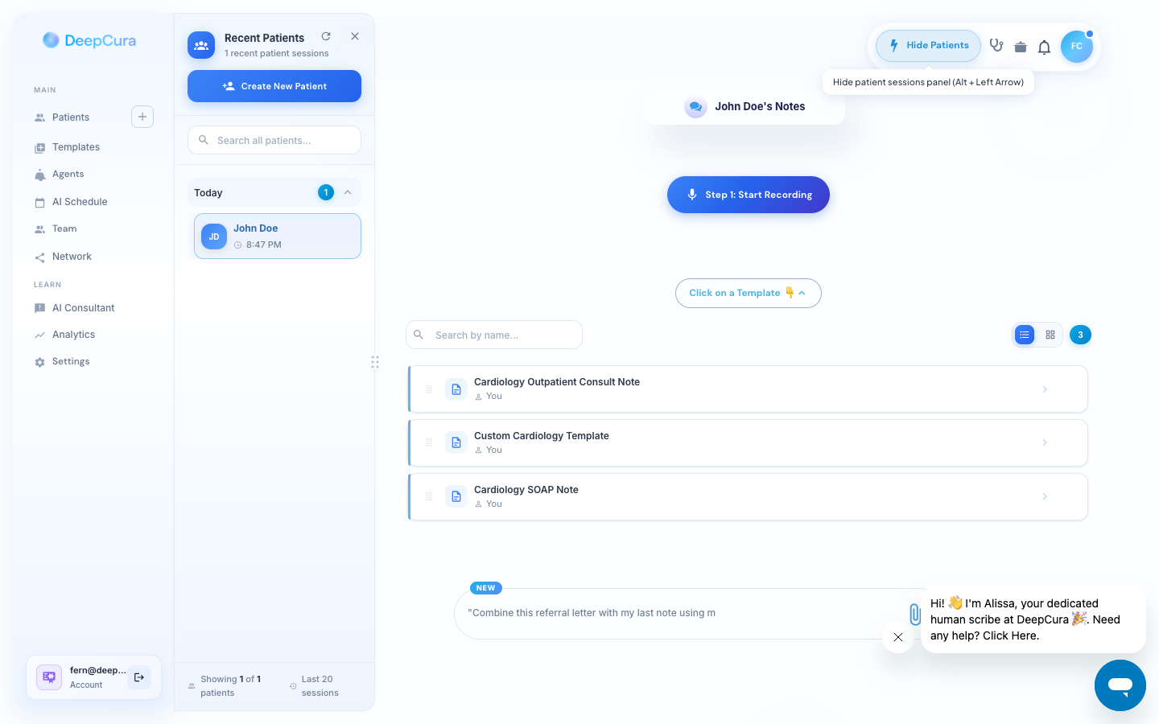This screenshot has width=1159, height=724.
Task: Click the logout icon by account
Action: pyautogui.click(x=139, y=677)
